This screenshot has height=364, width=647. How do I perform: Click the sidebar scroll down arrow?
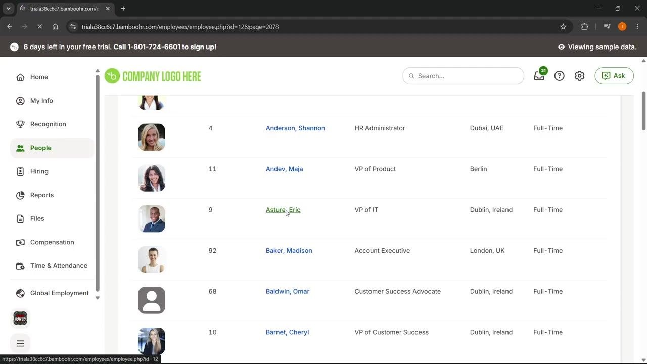98,298
